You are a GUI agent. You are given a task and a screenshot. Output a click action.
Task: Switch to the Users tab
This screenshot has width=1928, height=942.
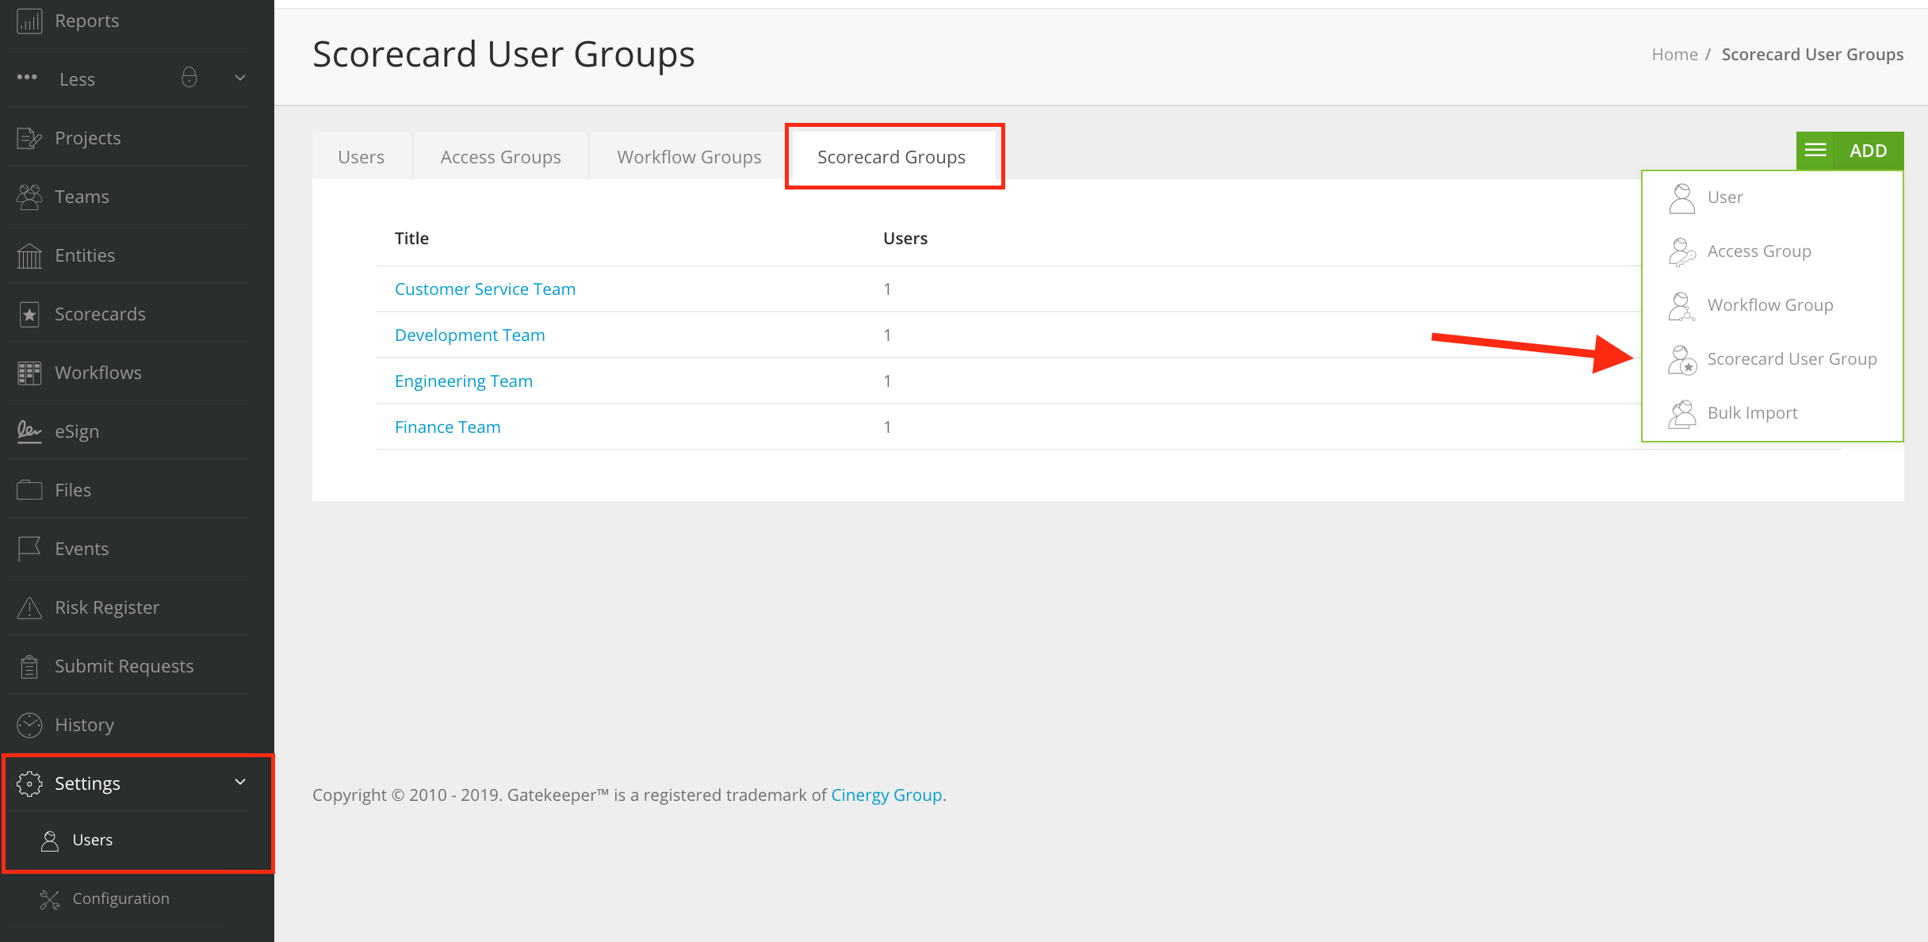click(361, 156)
